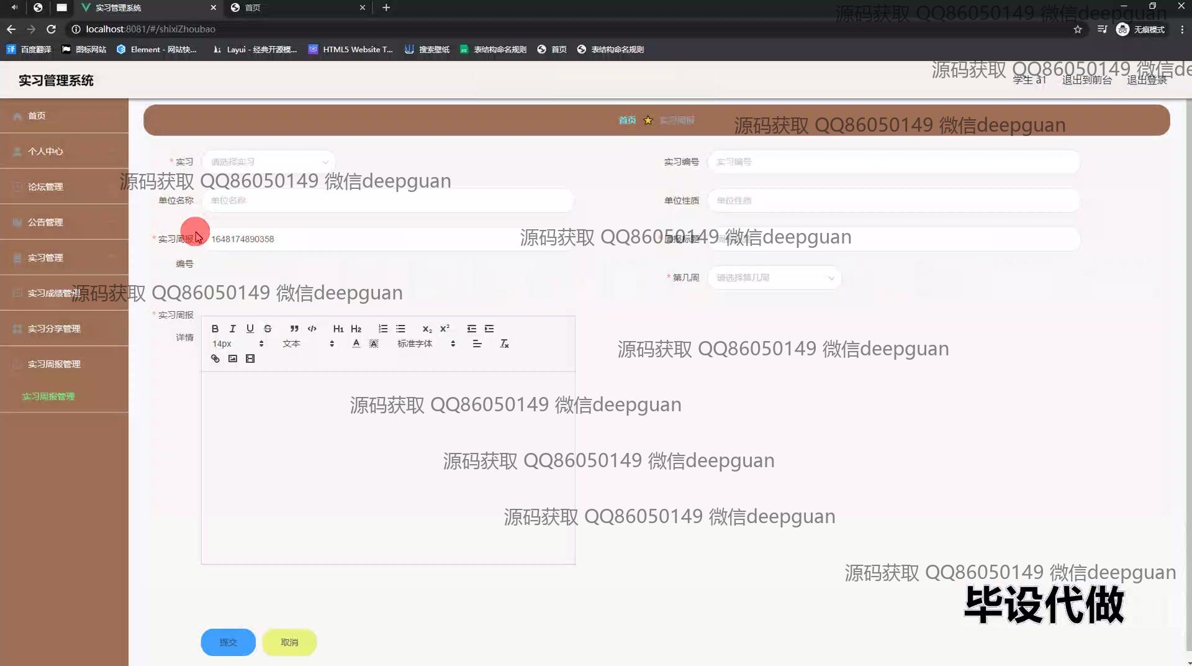Open the text alignment options
1192x666 pixels.
coord(477,344)
